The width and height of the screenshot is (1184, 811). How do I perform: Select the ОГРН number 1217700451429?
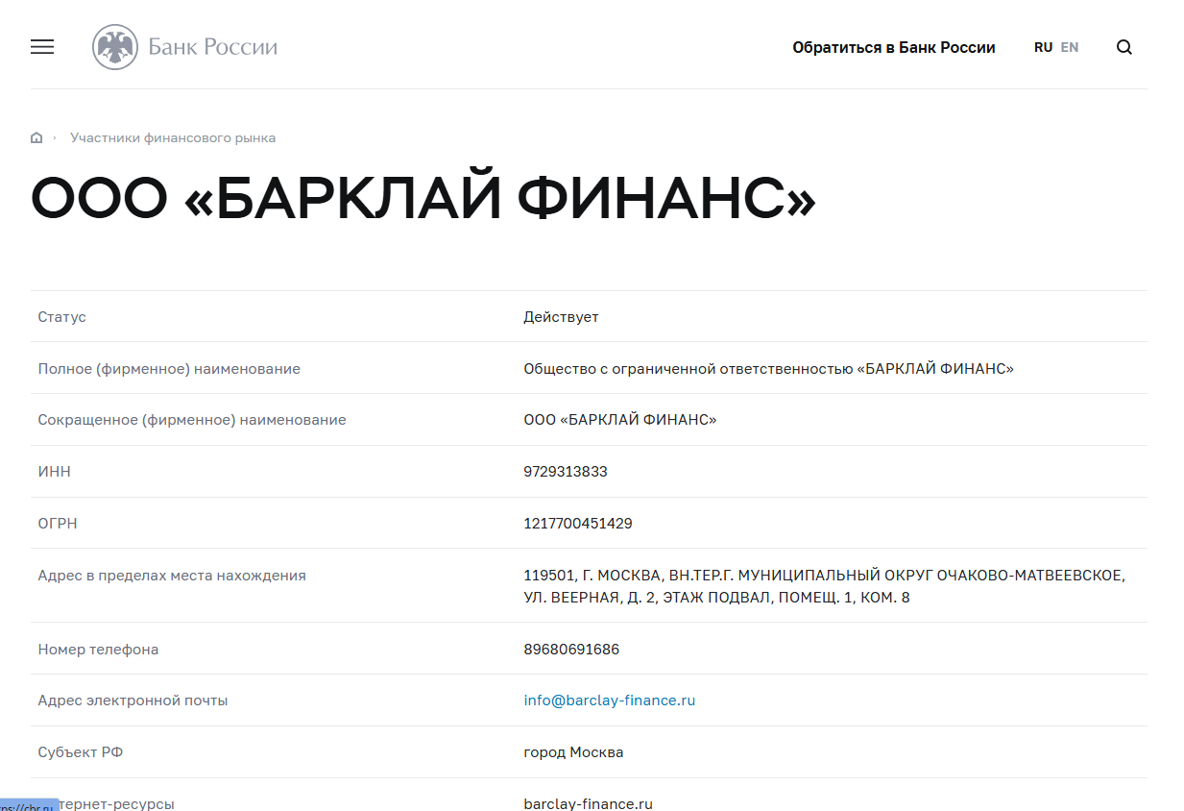576,523
